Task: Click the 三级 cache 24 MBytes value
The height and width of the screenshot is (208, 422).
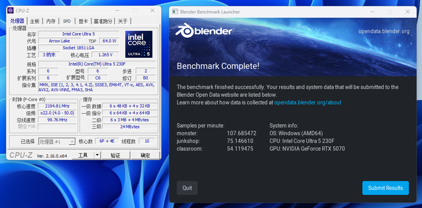Action: point(130,126)
